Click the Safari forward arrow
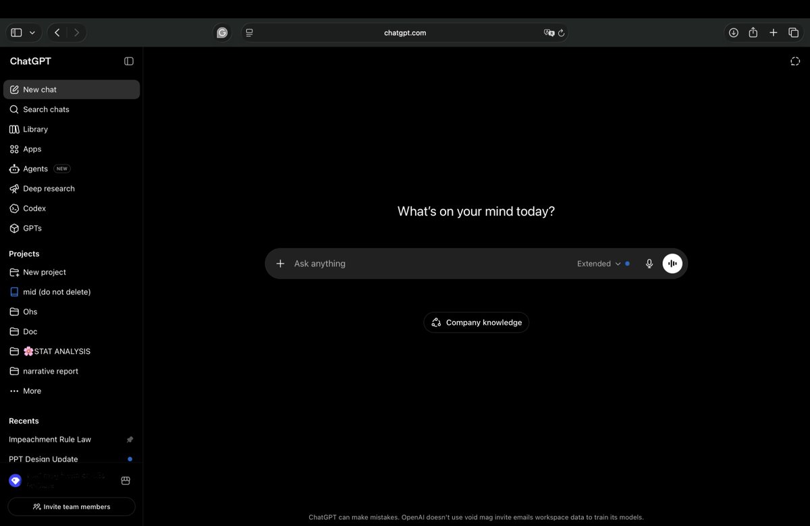 pyautogui.click(x=76, y=32)
